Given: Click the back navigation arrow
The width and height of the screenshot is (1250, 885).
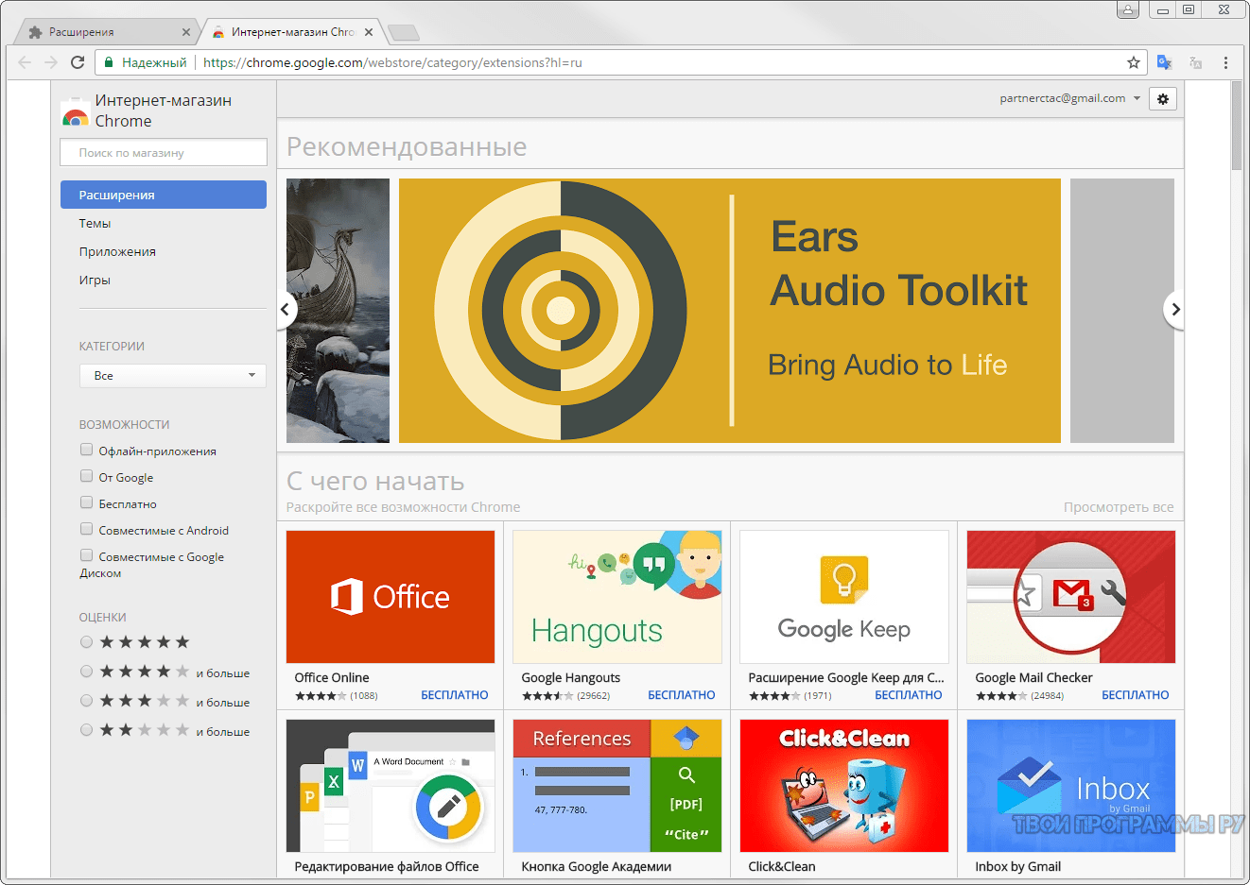Looking at the screenshot, I should tap(25, 62).
